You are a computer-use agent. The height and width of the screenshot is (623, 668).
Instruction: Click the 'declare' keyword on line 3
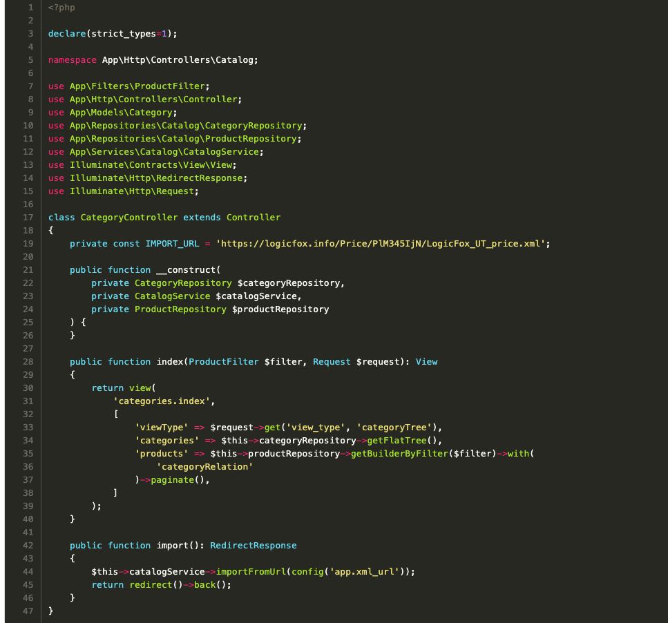(67, 34)
